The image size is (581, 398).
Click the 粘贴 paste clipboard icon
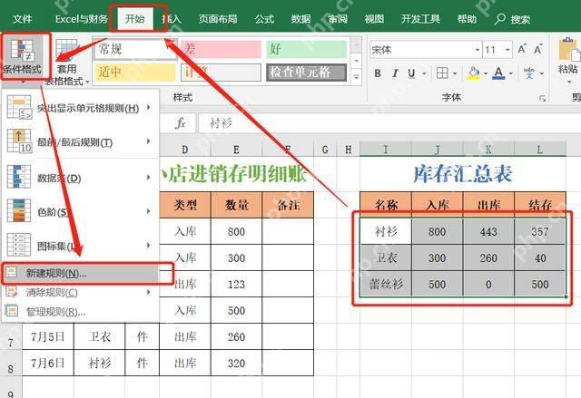[x=568, y=49]
